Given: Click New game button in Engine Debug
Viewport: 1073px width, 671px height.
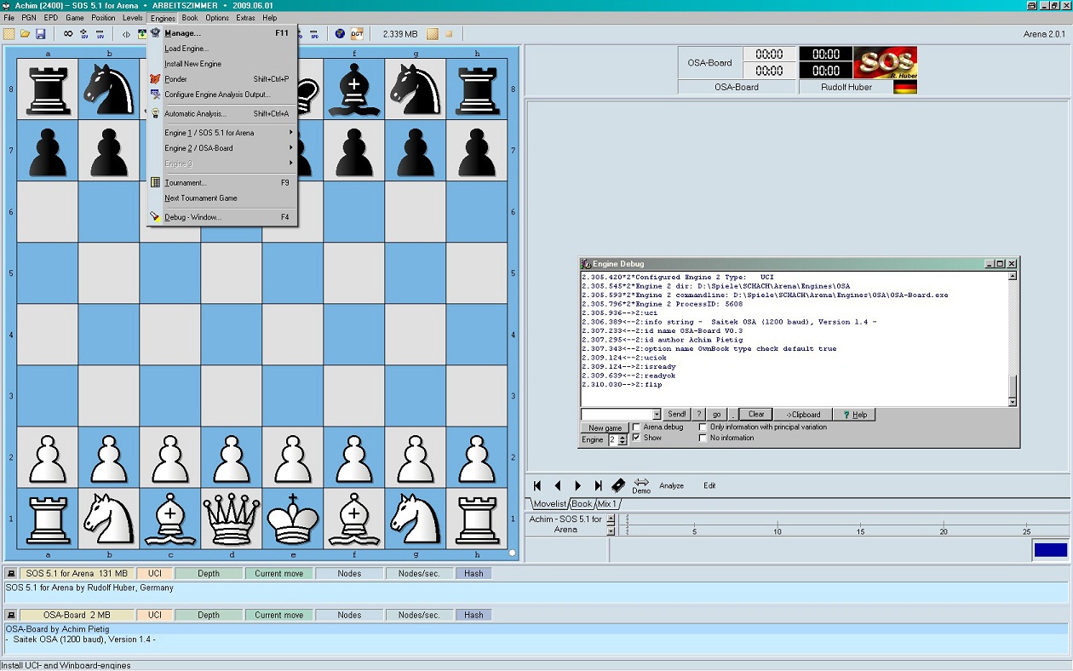Looking at the screenshot, I should pyautogui.click(x=605, y=427).
